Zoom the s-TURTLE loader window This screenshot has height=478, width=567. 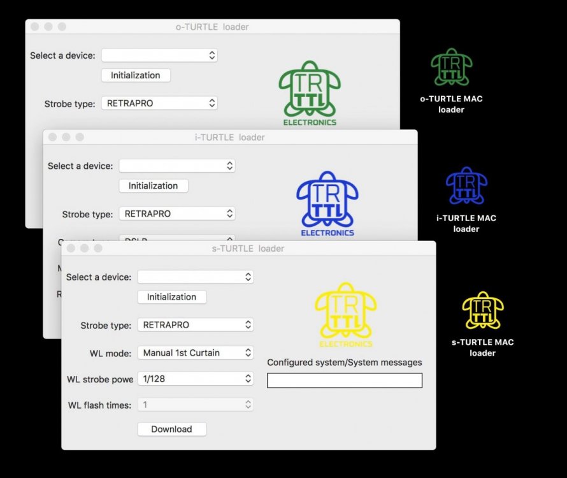(x=98, y=248)
